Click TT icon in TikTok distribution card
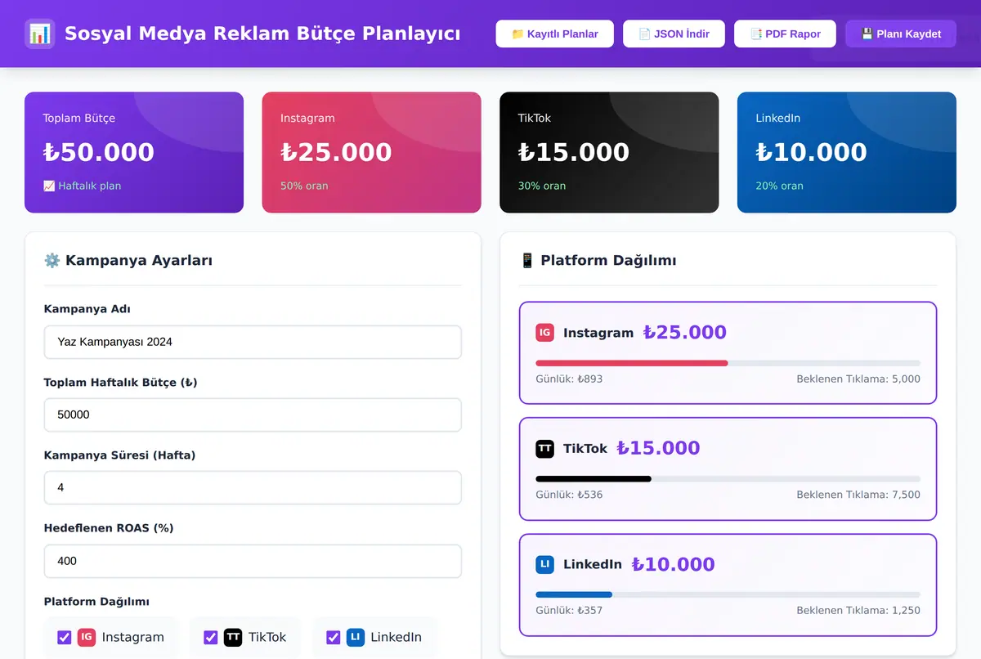Image resolution: width=981 pixels, height=659 pixels. (x=544, y=448)
